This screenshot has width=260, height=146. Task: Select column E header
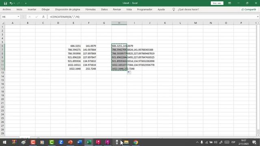pos(73,23)
